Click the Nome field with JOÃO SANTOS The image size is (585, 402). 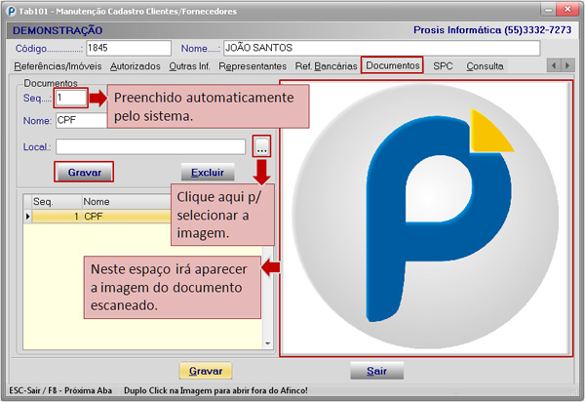(381, 48)
